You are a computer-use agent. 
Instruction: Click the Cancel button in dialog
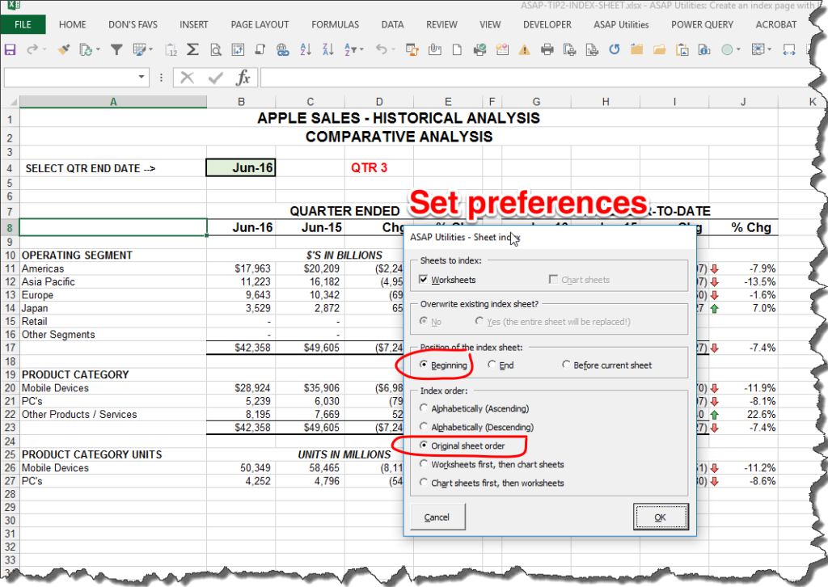coord(437,517)
